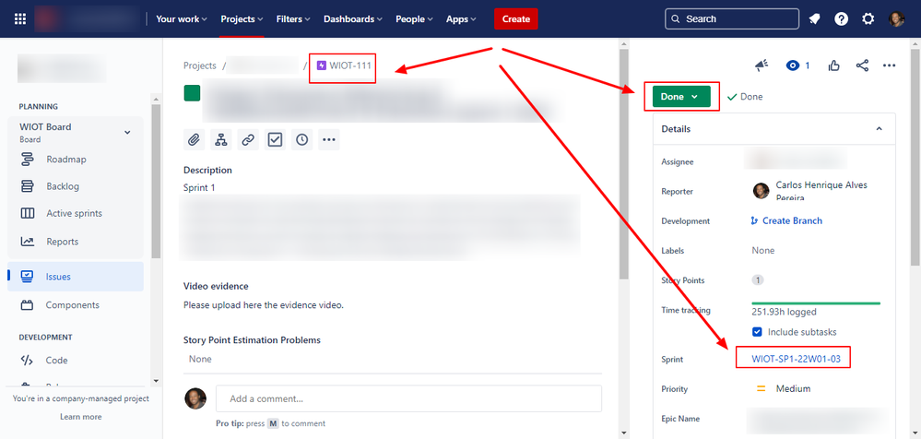Open the app switcher grid icon
Image resolution: width=921 pixels, height=439 pixels.
(x=20, y=18)
